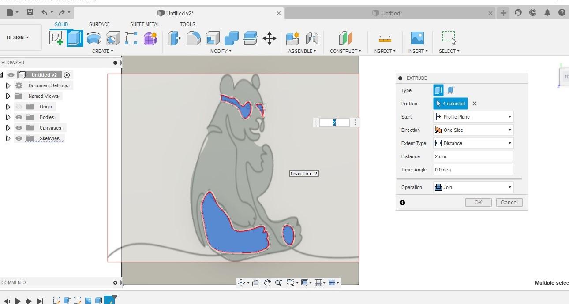This screenshot has height=304, width=569.
Task: Open the MODIFY menu
Action: 221,51
